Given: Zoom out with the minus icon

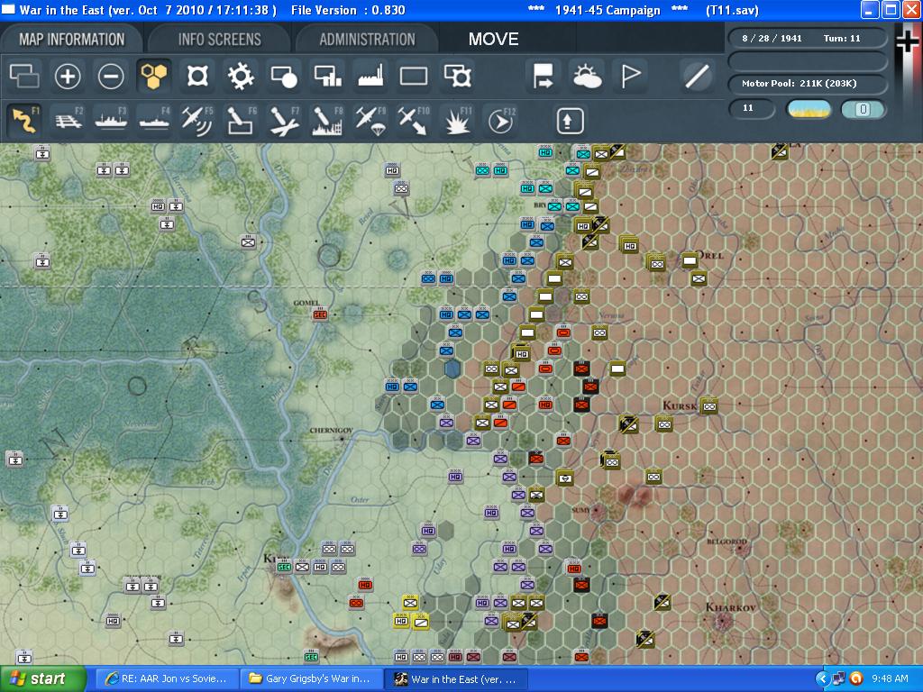Looking at the screenshot, I should tap(111, 77).
